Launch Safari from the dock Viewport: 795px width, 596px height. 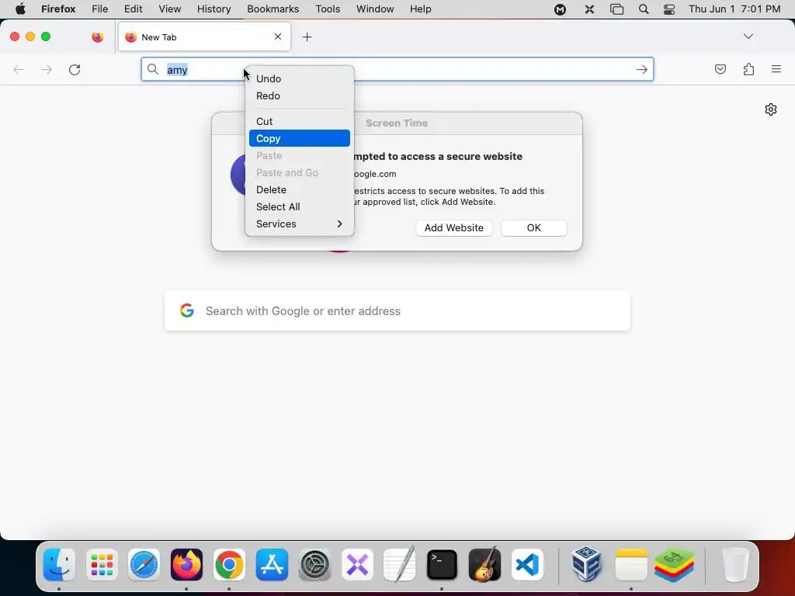144,564
